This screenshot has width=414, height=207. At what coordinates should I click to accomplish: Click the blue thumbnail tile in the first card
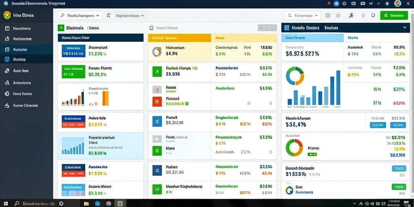pos(74,51)
